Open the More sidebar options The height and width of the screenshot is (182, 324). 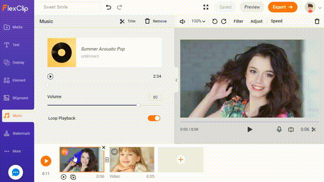13,151
